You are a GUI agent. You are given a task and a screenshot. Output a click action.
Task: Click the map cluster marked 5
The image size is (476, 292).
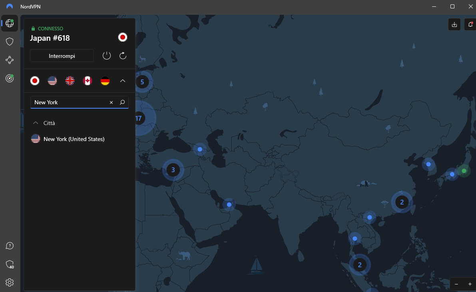142,82
